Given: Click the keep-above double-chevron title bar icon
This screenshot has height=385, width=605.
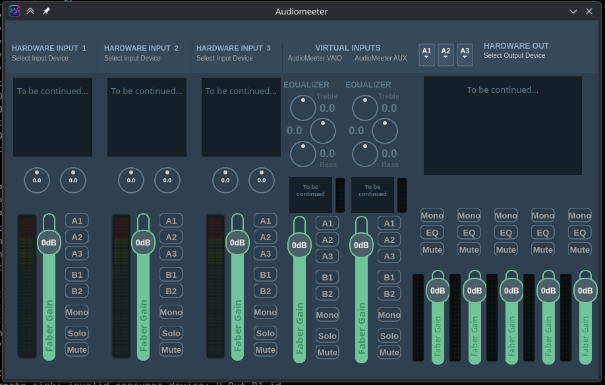Looking at the screenshot, I should (30, 11).
